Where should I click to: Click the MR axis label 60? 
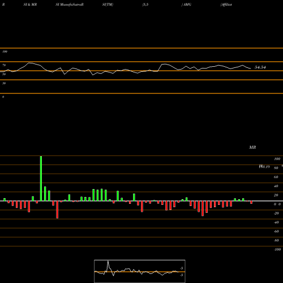pos(276,177)
